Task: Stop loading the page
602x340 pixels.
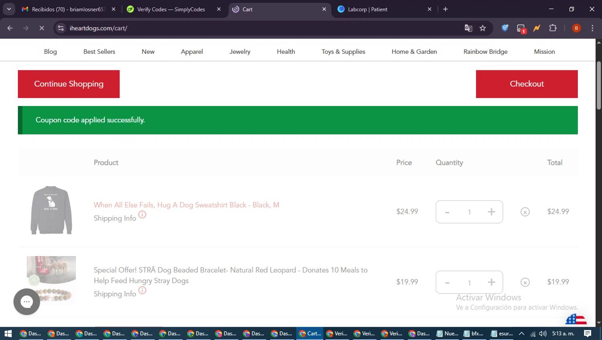Action: point(42,28)
